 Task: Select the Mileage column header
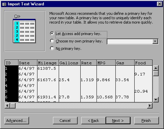point(48,63)
